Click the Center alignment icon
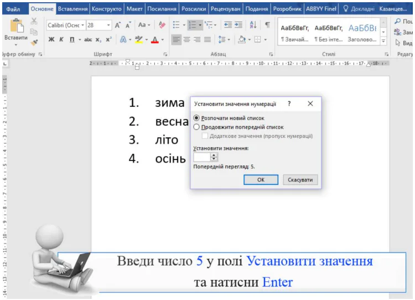Image resolution: width=415 pixels, height=300 pixels. tap(186, 40)
